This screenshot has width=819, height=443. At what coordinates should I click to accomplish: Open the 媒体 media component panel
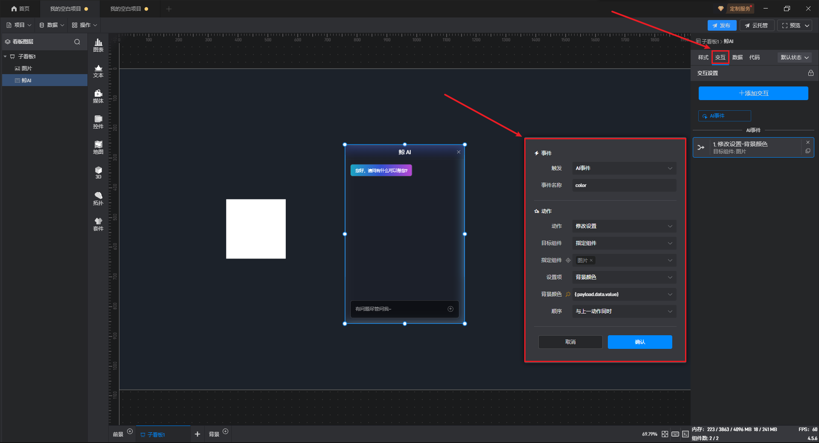click(x=98, y=96)
